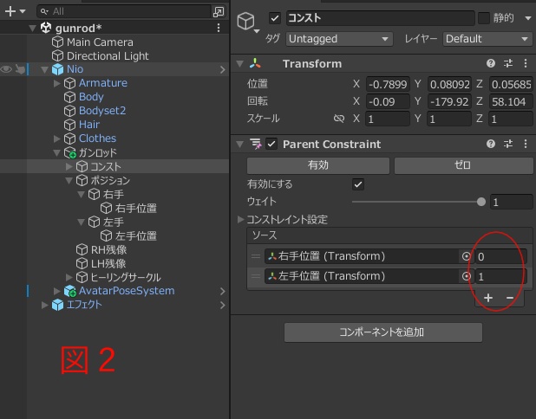This screenshot has width=536, height=419.
Task: Collapse the 右手 foldout
Action: [81, 195]
